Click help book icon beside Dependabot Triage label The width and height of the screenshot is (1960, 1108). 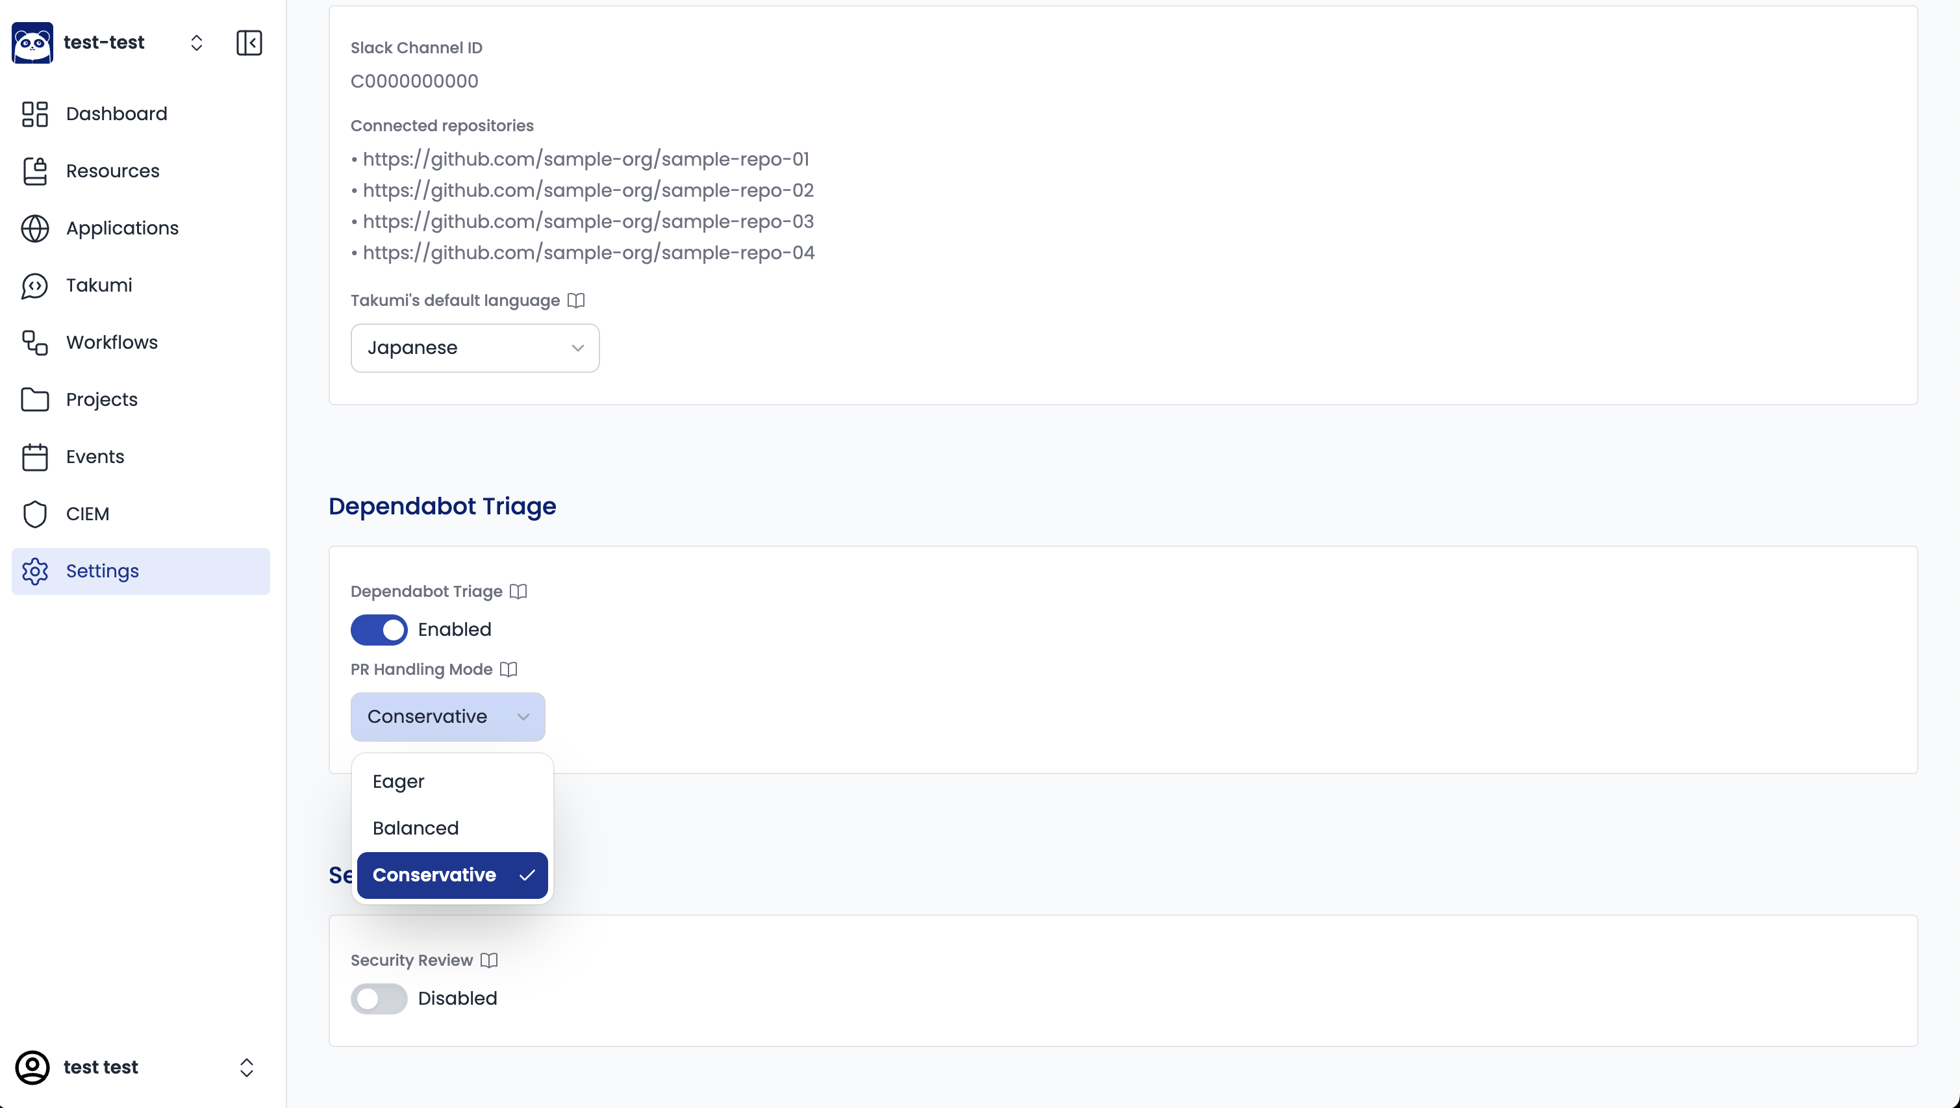[518, 591]
